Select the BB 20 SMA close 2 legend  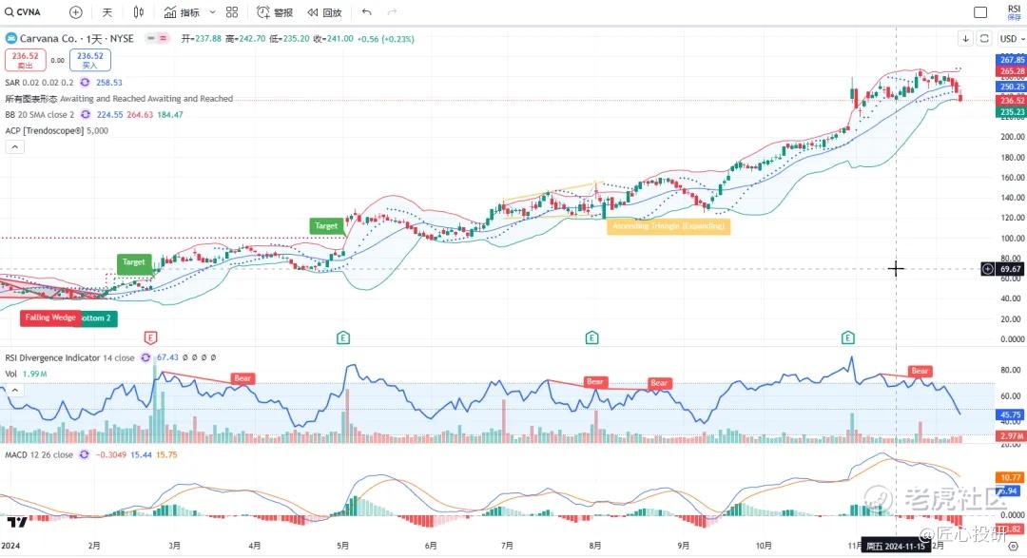tap(39, 115)
